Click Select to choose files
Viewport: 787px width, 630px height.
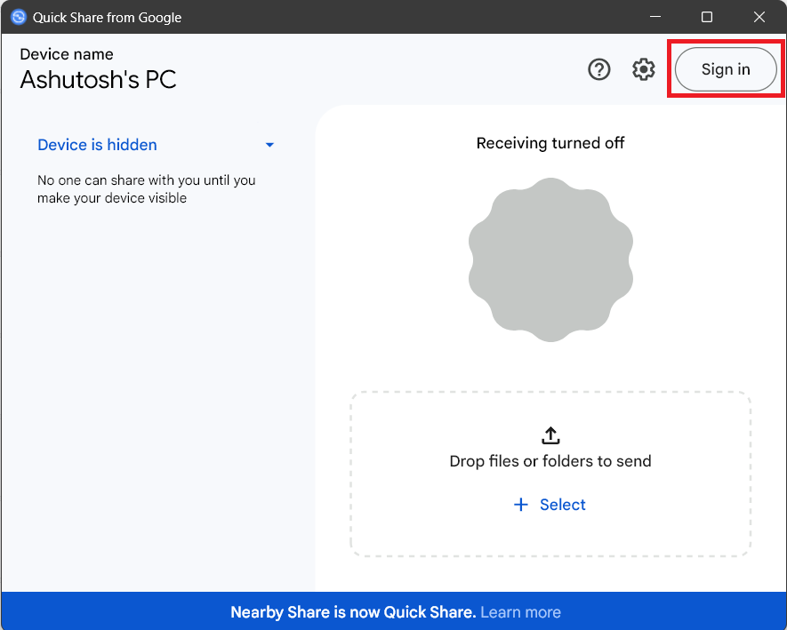[x=563, y=505]
